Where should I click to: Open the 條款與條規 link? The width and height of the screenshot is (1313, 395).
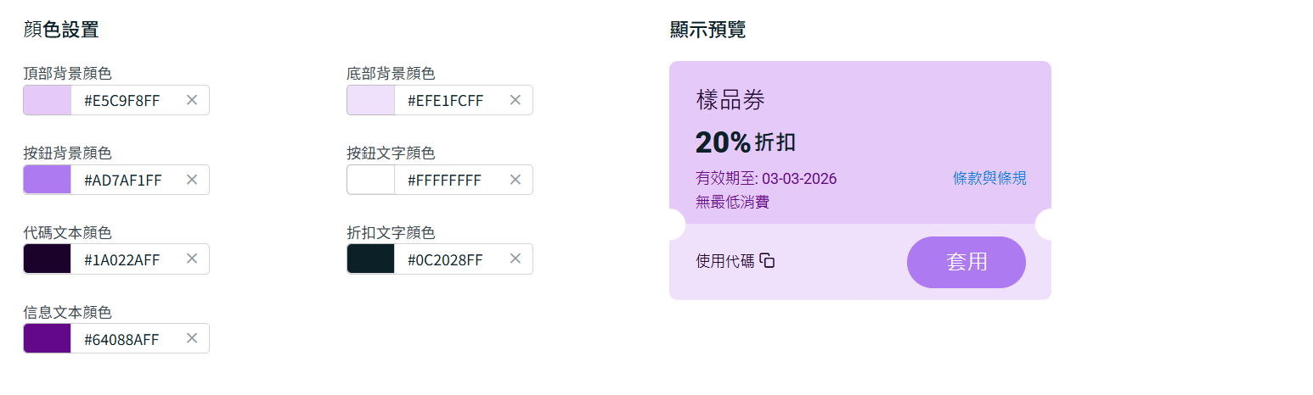[x=989, y=178]
